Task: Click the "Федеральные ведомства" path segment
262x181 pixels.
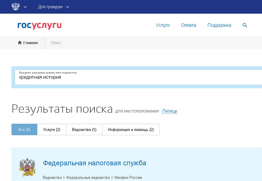Action: click(x=88, y=178)
